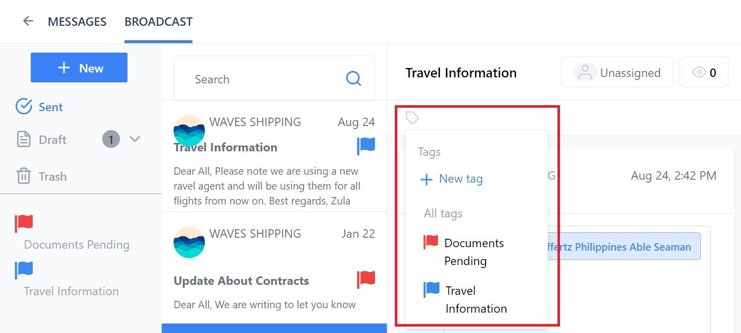Image resolution: width=741 pixels, height=333 pixels.
Task: Click blue flag on Travel Information message
Action: pyautogui.click(x=366, y=146)
